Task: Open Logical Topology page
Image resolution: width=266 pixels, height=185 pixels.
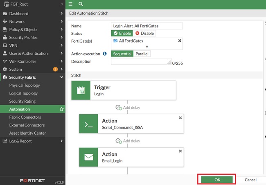Action: pyautogui.click(x=23, y=93)
